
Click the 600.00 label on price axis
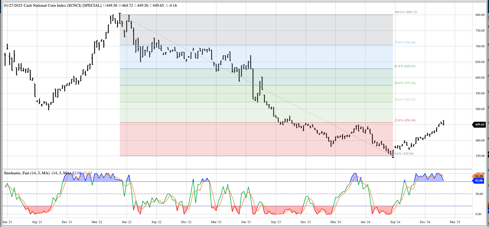click(480, 78)
